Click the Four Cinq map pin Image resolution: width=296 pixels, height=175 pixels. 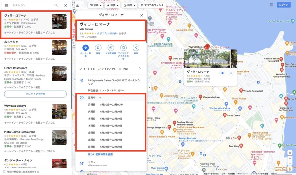coord(241,146)
